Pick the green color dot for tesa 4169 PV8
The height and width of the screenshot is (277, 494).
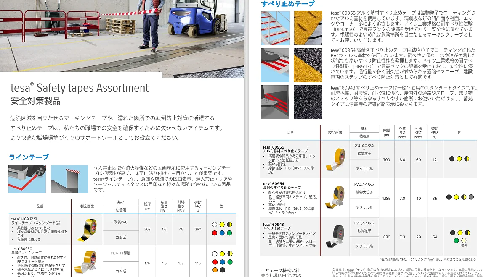coord(230,233)
